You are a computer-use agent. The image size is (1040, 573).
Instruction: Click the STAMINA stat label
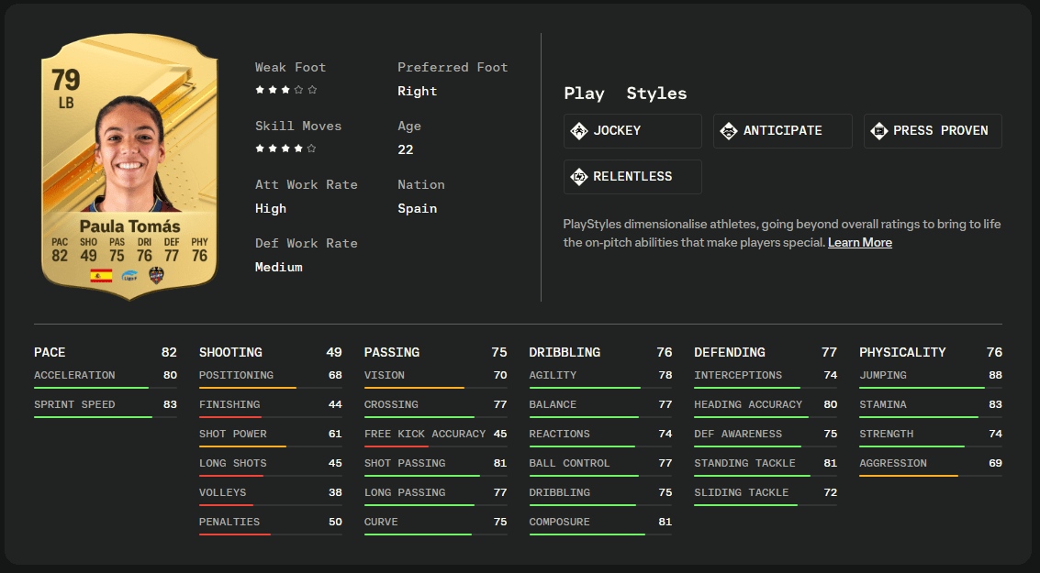[x=883, y=404]
